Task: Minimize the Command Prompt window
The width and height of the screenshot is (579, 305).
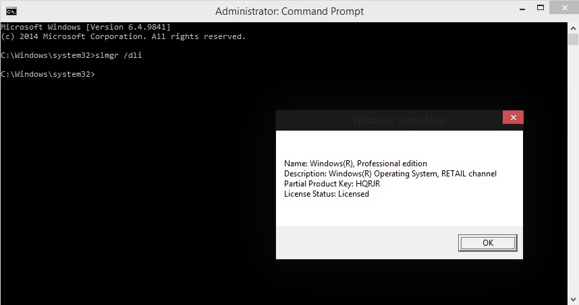Action: (522, 9)
